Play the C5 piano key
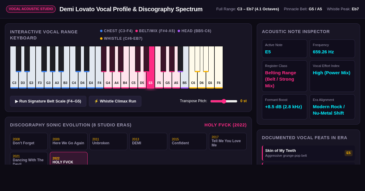The width and height of the screenshot is (365, 191). [134, 80]
